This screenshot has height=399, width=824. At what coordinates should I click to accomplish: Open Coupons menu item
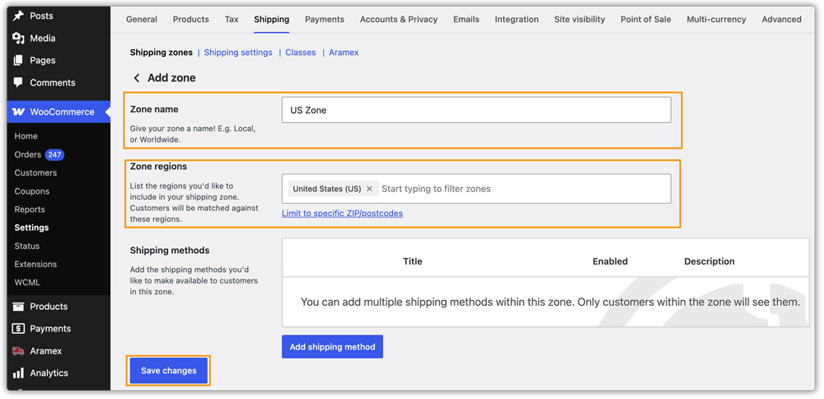(x=32, y=191)
